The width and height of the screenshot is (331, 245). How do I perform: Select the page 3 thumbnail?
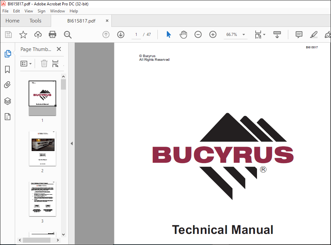point(42,199)
